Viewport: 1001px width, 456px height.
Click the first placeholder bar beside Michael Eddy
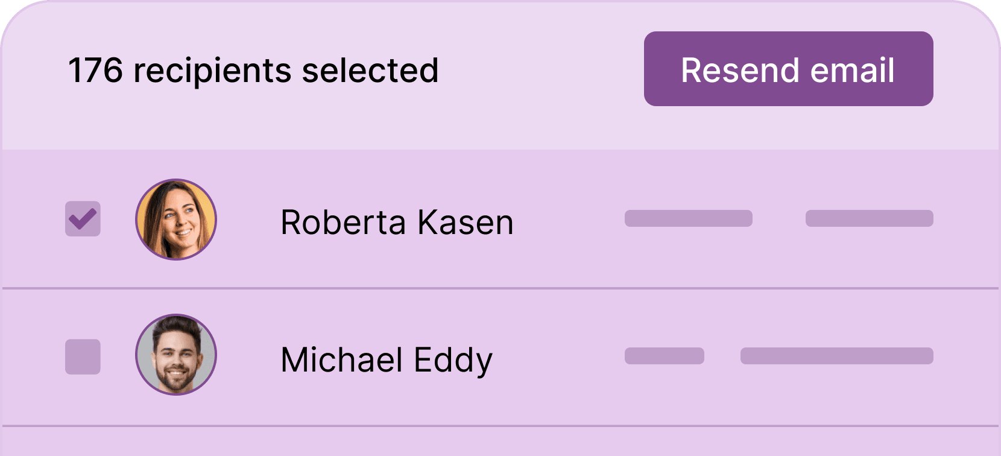tap(663, 356)
